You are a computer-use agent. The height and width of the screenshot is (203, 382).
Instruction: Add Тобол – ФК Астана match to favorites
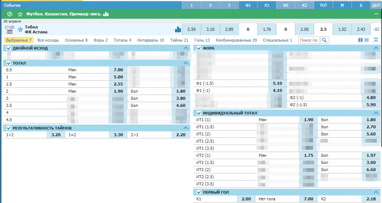[x=21, y=29]
